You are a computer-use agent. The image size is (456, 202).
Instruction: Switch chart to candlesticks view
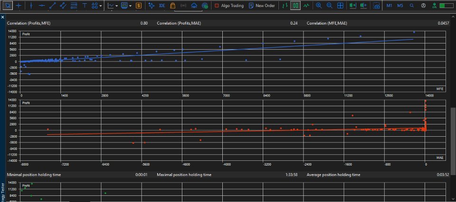(x=296, y=6)
